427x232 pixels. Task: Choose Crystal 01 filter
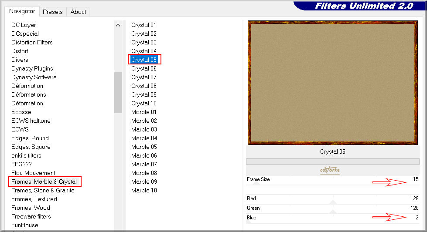click(x=144, y=25)
